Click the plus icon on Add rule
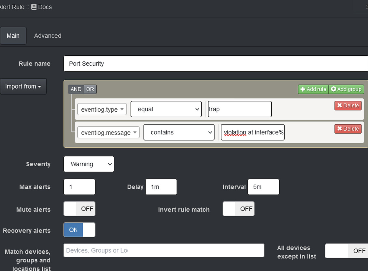The image size is (368, 271). coord(303,89)
